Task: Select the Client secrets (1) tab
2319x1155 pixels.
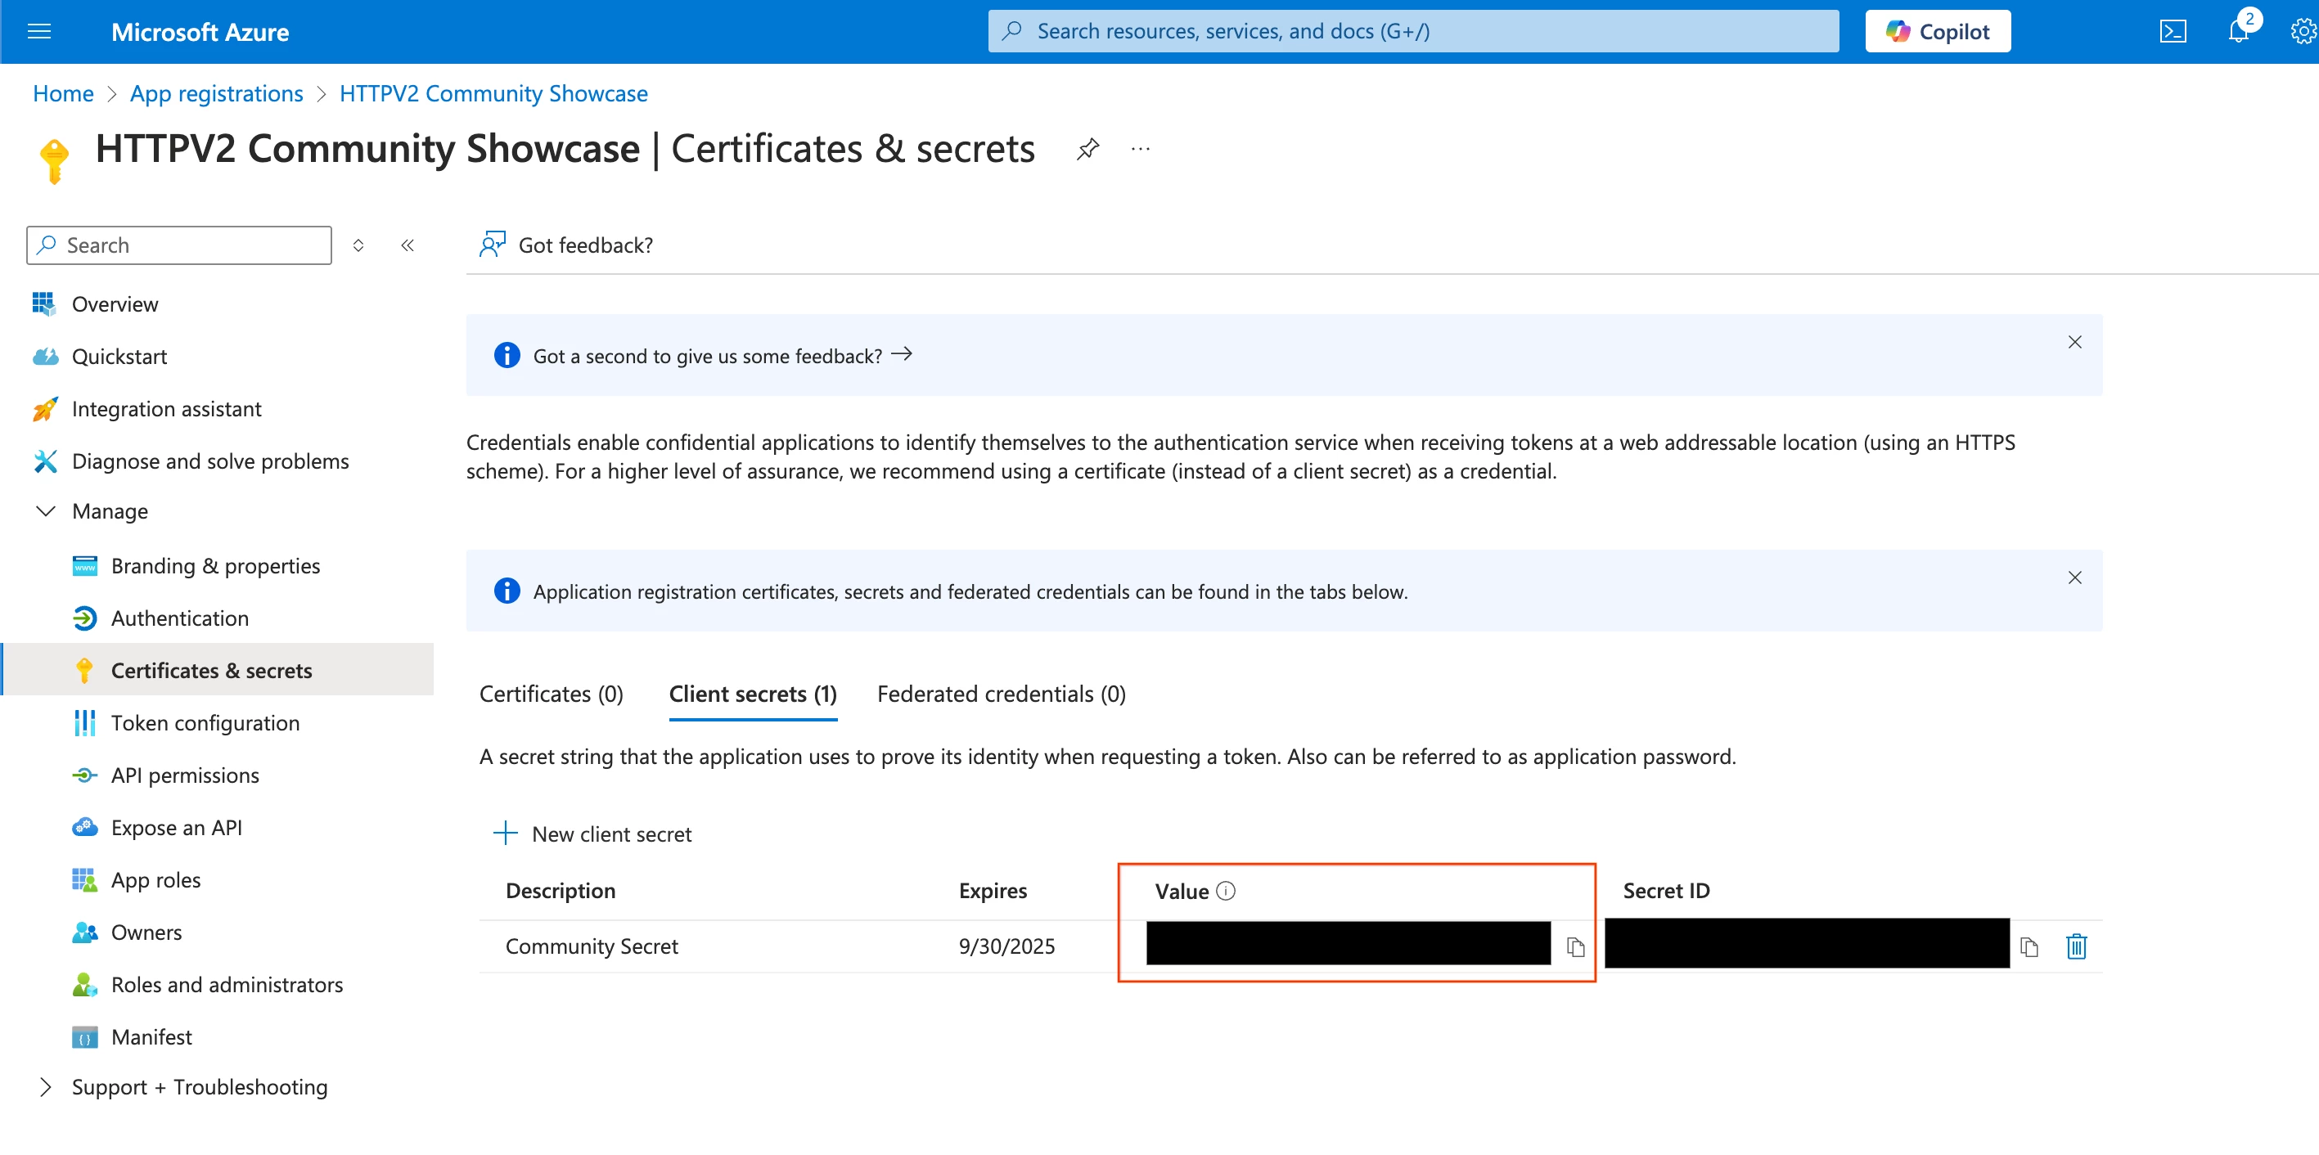Action: (753, 693)
